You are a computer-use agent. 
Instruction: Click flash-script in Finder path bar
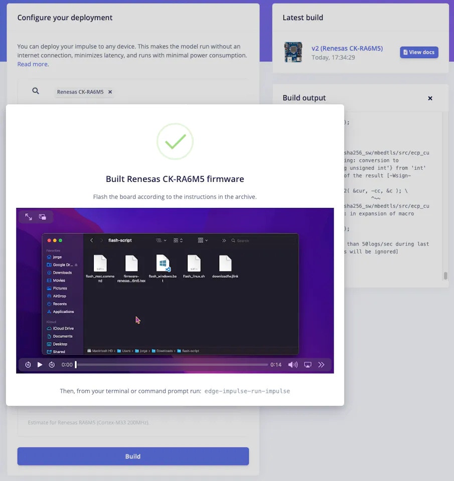click(x=188, y=351)
